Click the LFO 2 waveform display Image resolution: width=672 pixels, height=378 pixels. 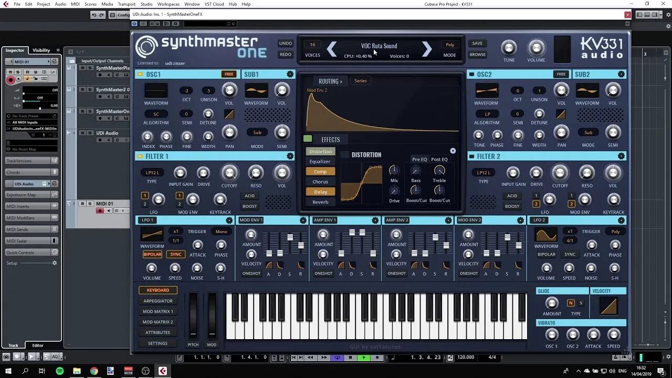[x=546, y=234]
